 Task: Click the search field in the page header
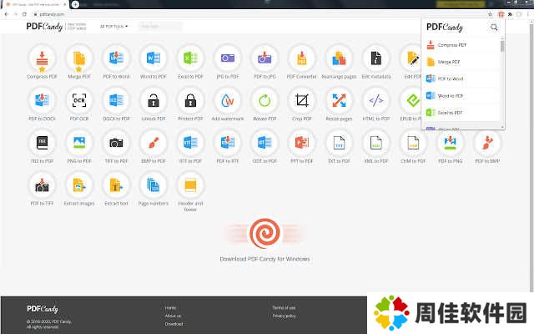pyautogui.click(x=159, y=27)
